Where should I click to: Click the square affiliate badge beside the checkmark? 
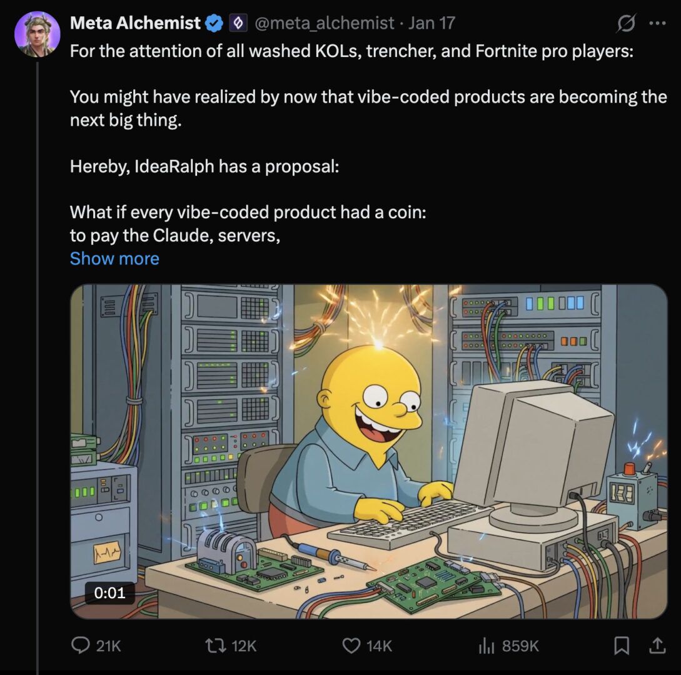(237, 23)
